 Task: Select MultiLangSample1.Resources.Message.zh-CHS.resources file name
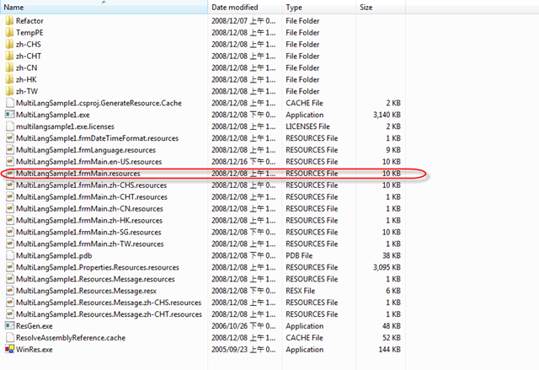(x=109, y=303)
